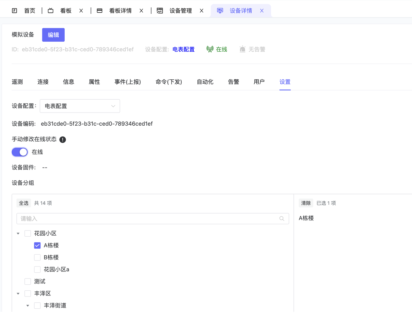This screenshot has height=315, width=412.
Task: Click the 看板详情 card icon
Action: (x=100, y=11)
